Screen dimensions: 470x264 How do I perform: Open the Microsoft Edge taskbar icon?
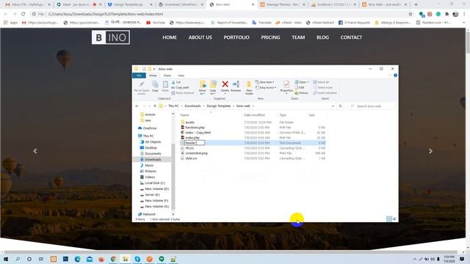pyautogui.click(x=77, y=259)
